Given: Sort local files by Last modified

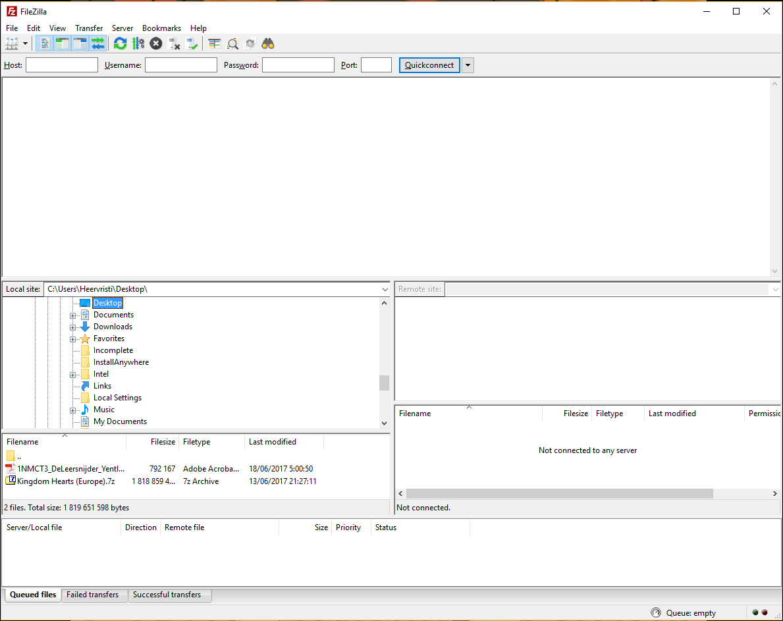Looking at the screenshot, I should (x=284, y=442).
